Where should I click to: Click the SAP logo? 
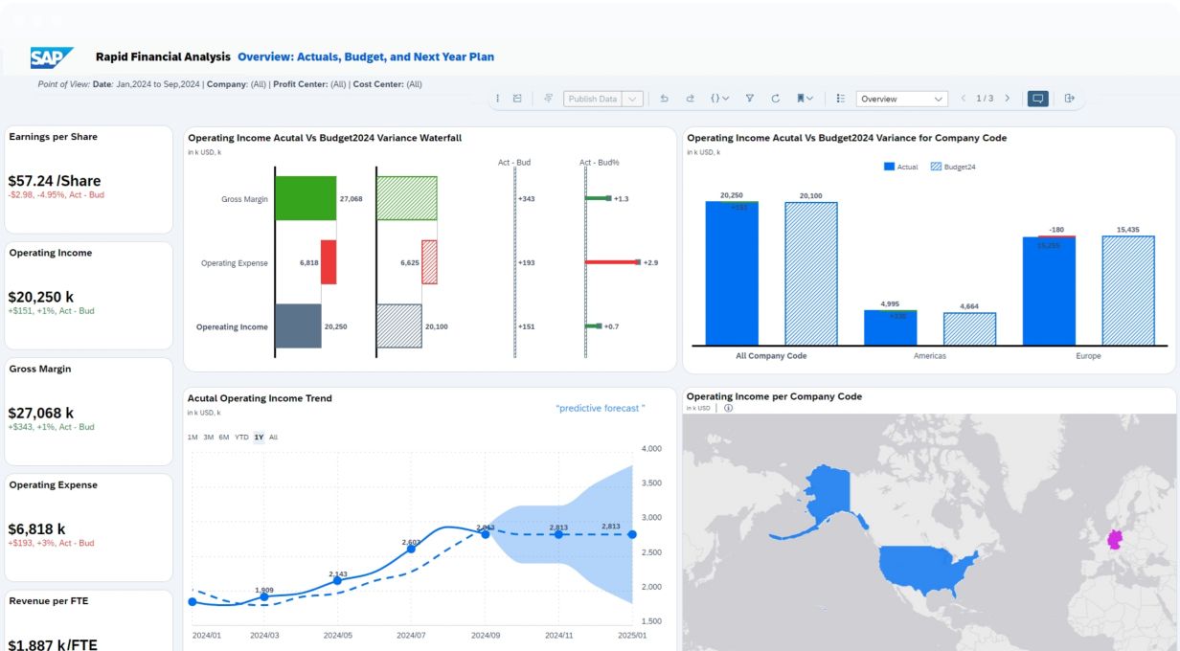click(x=51, y=57)
